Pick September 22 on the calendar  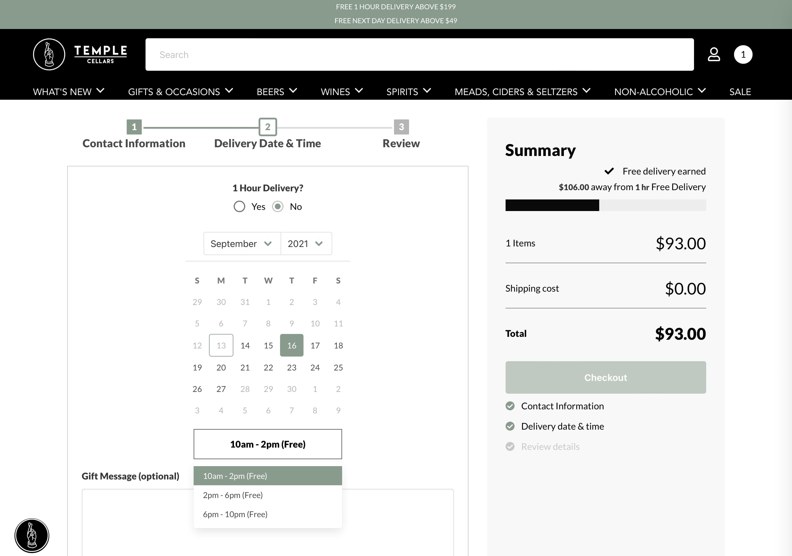[x=268, y=368]
